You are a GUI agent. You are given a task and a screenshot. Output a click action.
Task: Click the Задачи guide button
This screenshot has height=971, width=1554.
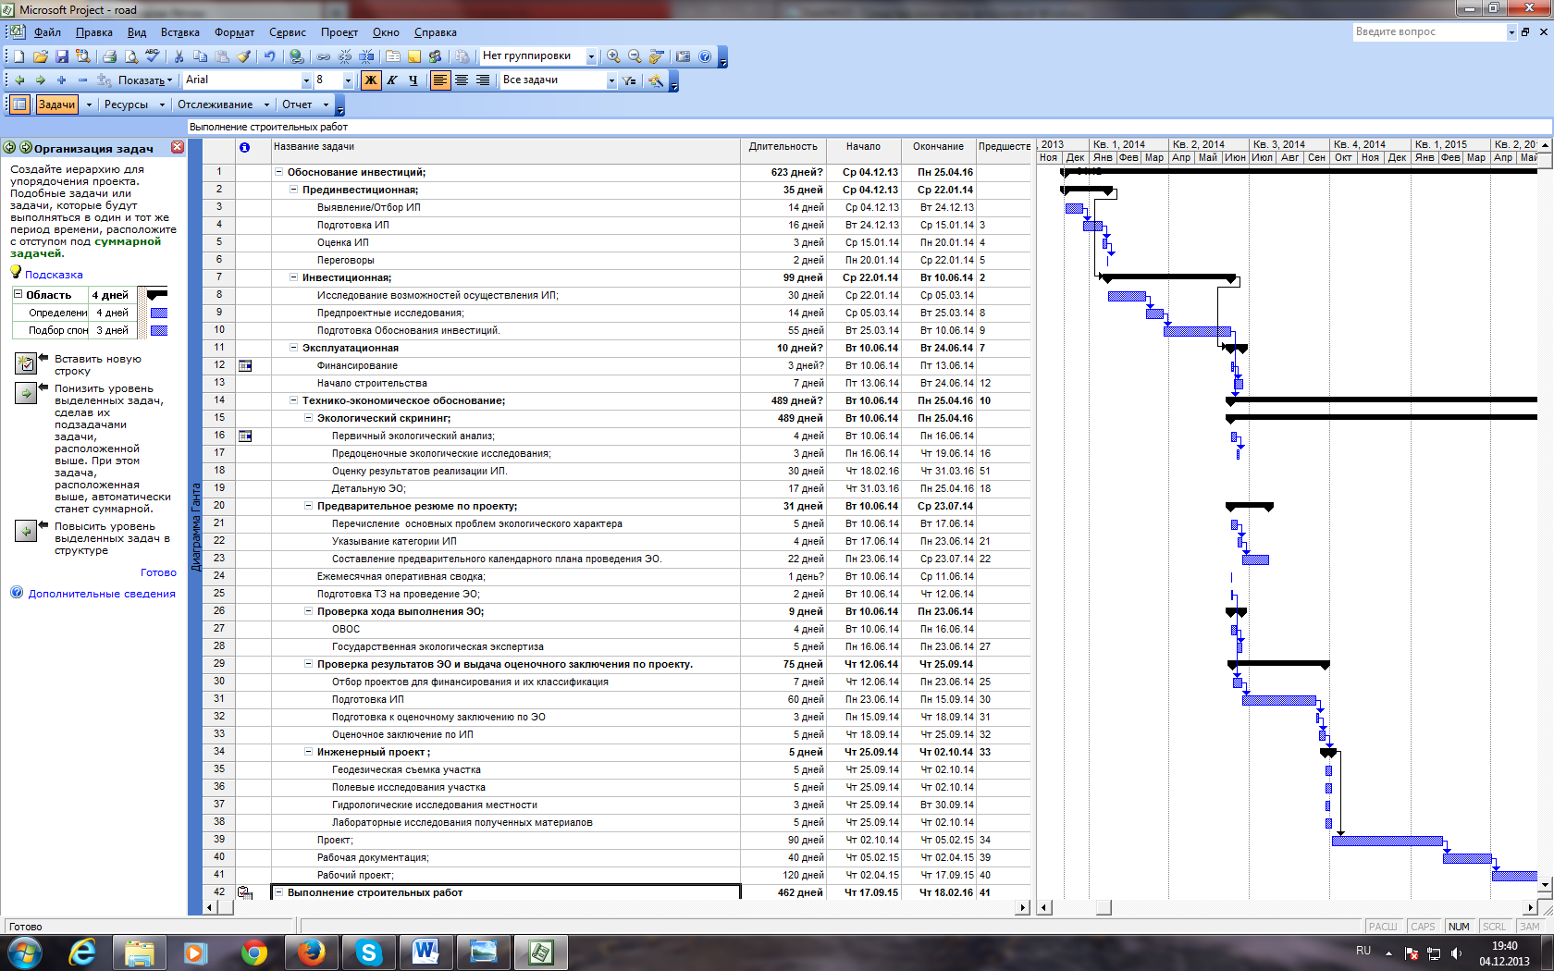click(56, 104)
